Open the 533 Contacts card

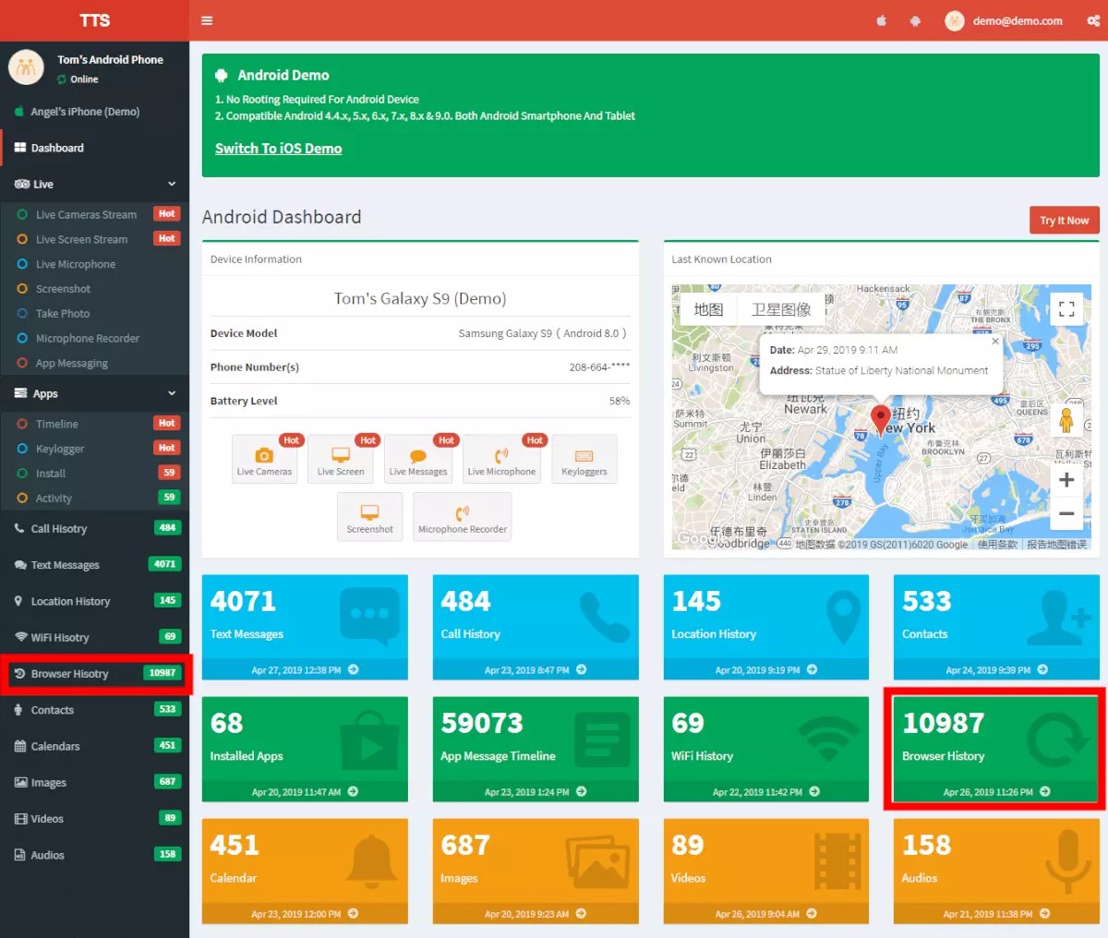point(996,627)
